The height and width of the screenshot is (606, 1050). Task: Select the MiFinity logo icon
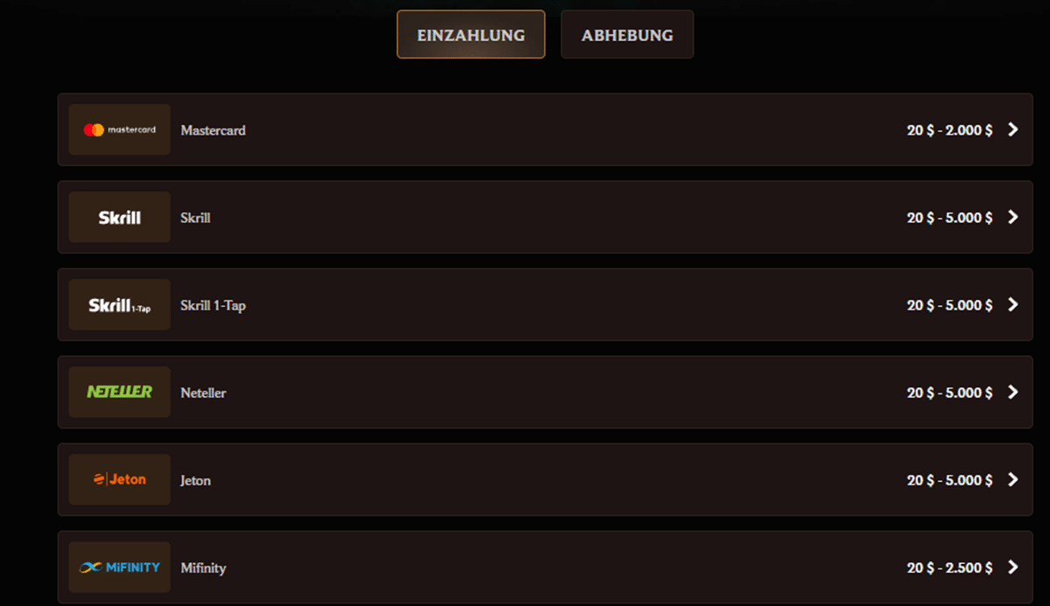pyautogui.click(x=119, y=567)
